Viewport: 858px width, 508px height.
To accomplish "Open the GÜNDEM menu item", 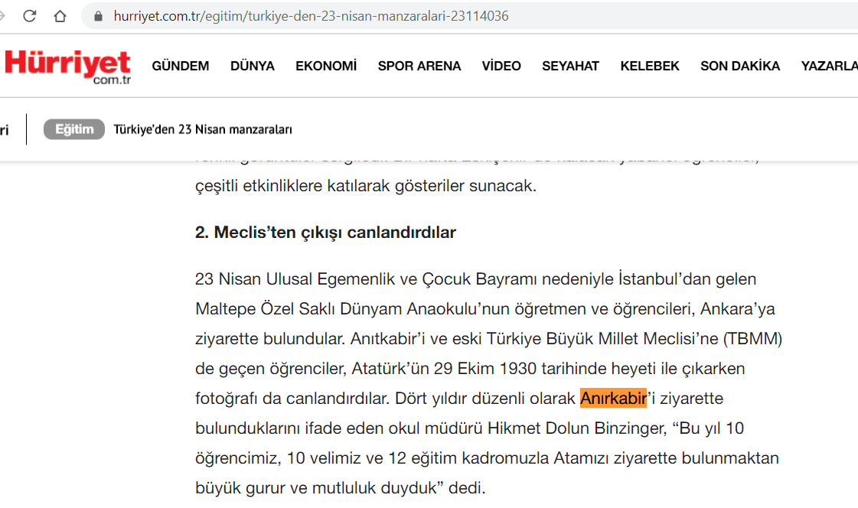I will point(180,66).
